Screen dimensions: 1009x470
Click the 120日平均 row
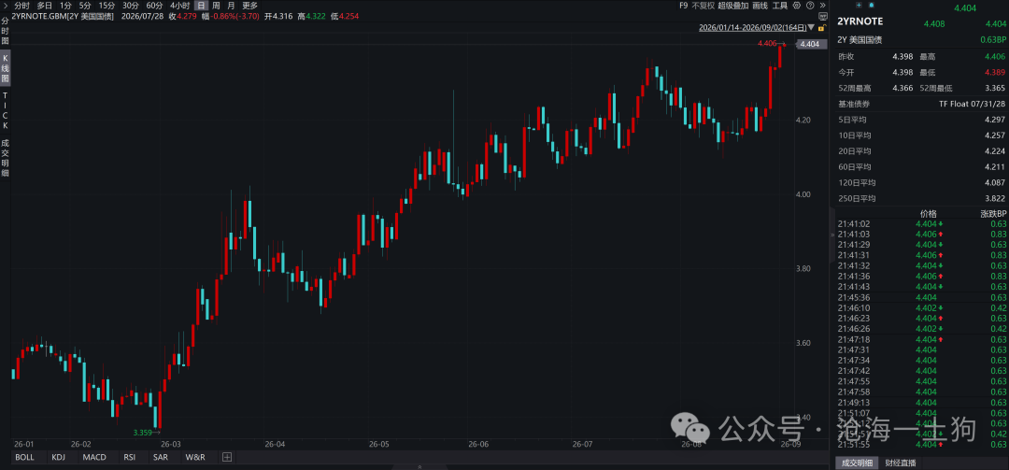coord(921,183)
